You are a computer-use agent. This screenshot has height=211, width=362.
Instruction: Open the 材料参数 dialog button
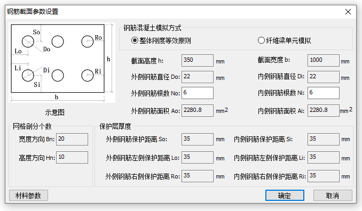click(x=28, y=196)
